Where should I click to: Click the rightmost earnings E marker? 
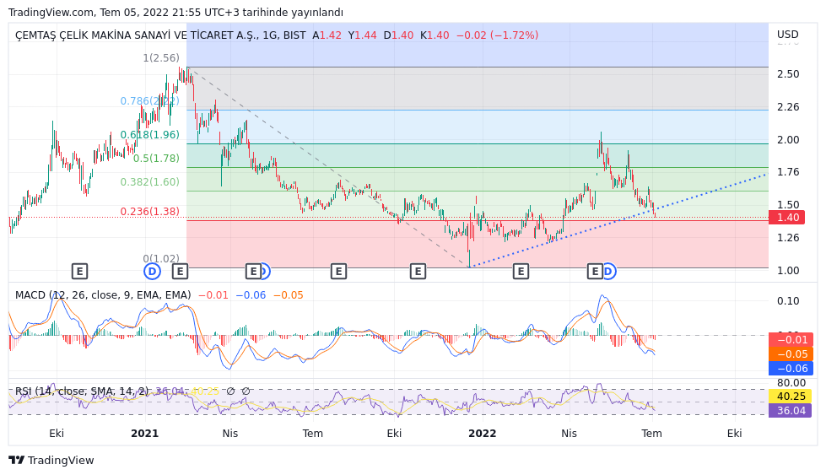[595, 272]
